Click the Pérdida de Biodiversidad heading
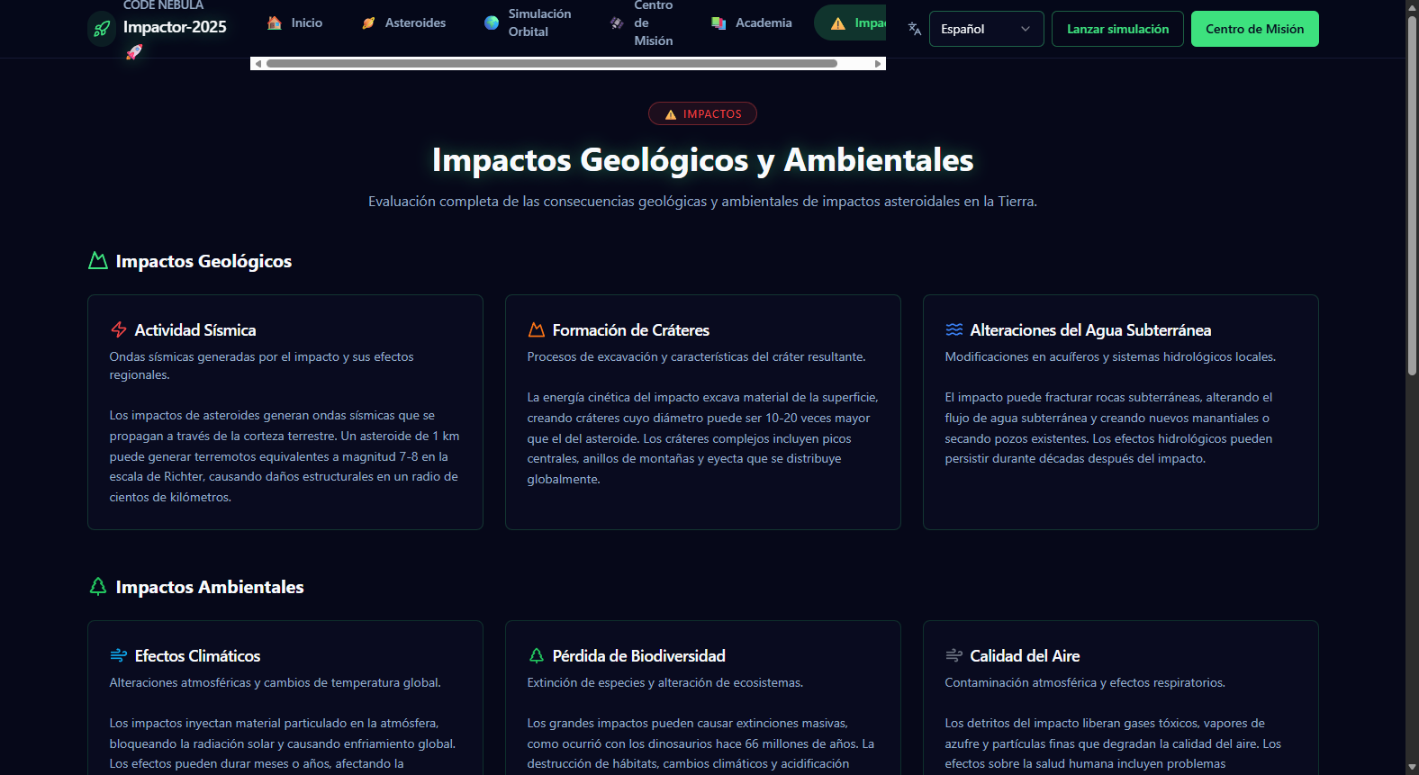The width and height of the screenshot is (1419, 775). tap(639, 656)
